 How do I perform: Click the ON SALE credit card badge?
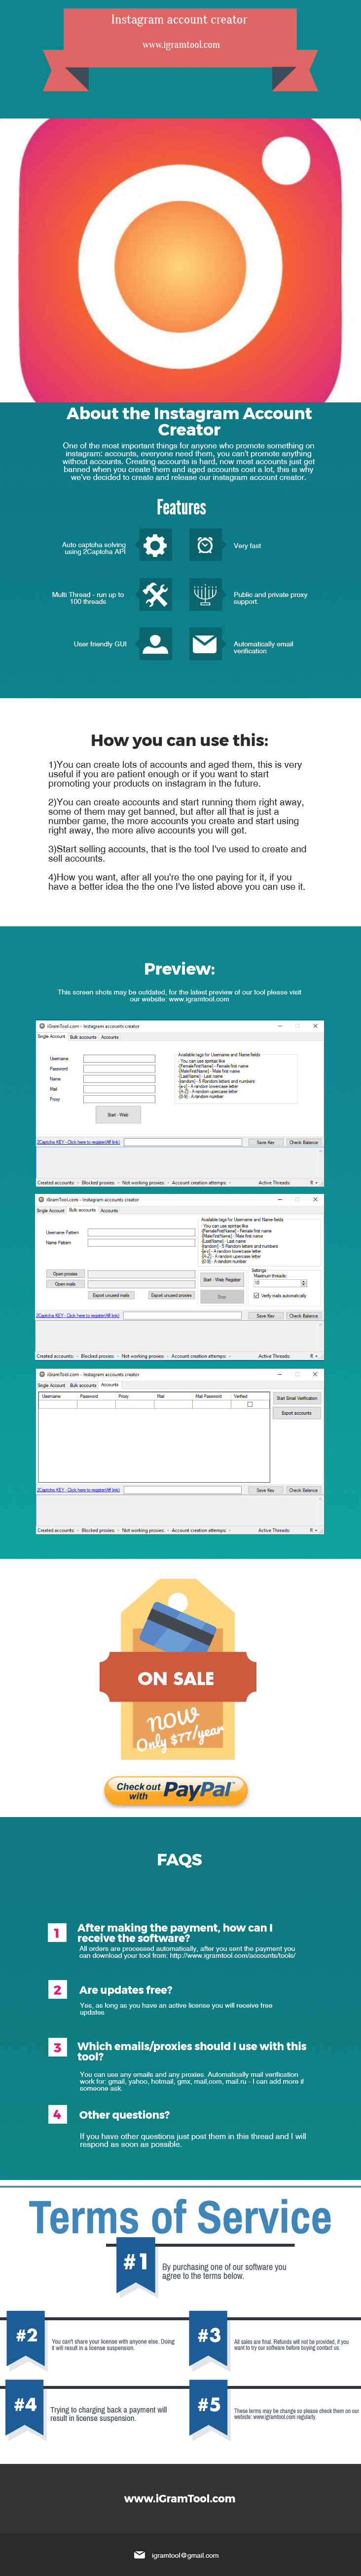coord(178,1670)
